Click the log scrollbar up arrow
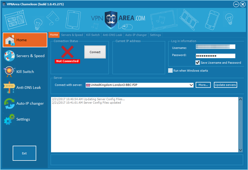Image resolution: width=248 pixels, height=170 pixels. [240, 99]
